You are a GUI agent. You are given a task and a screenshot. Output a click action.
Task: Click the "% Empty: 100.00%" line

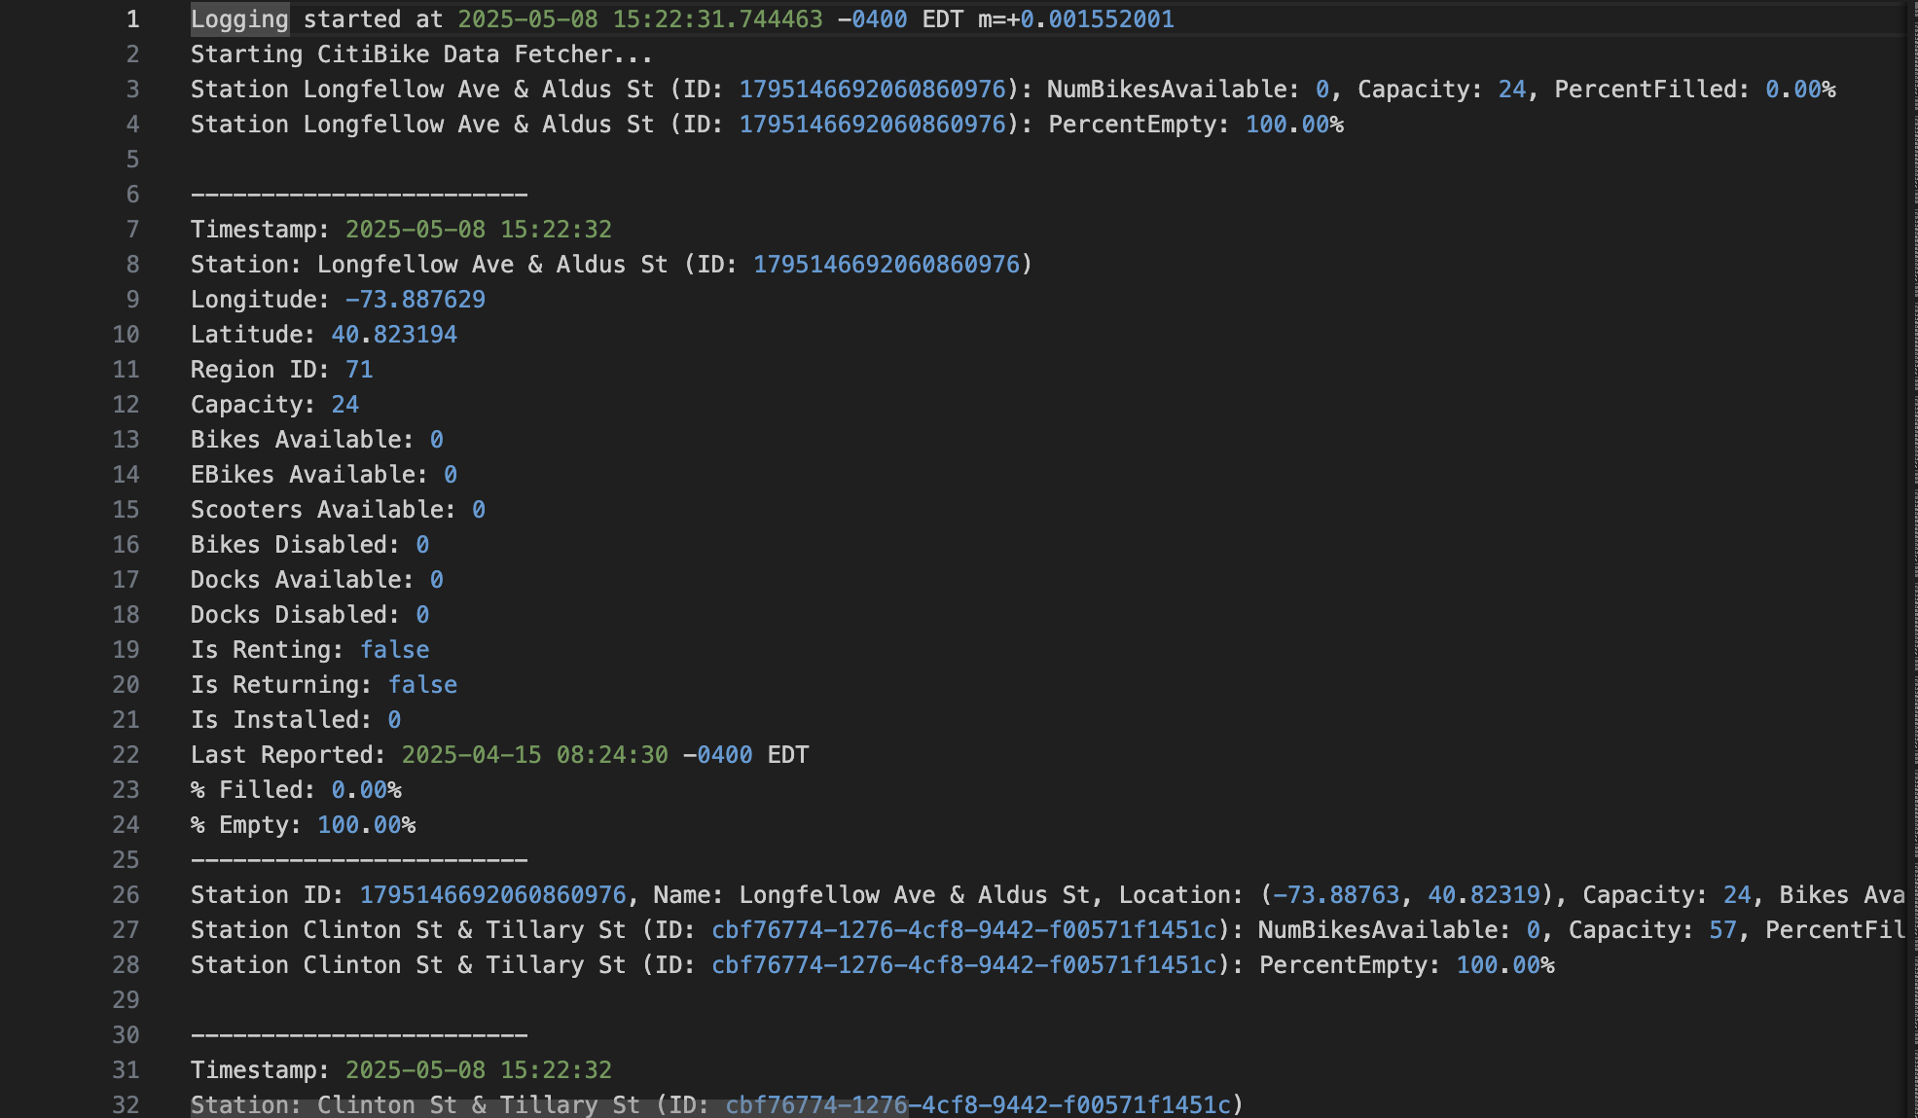tap(303, 825)
